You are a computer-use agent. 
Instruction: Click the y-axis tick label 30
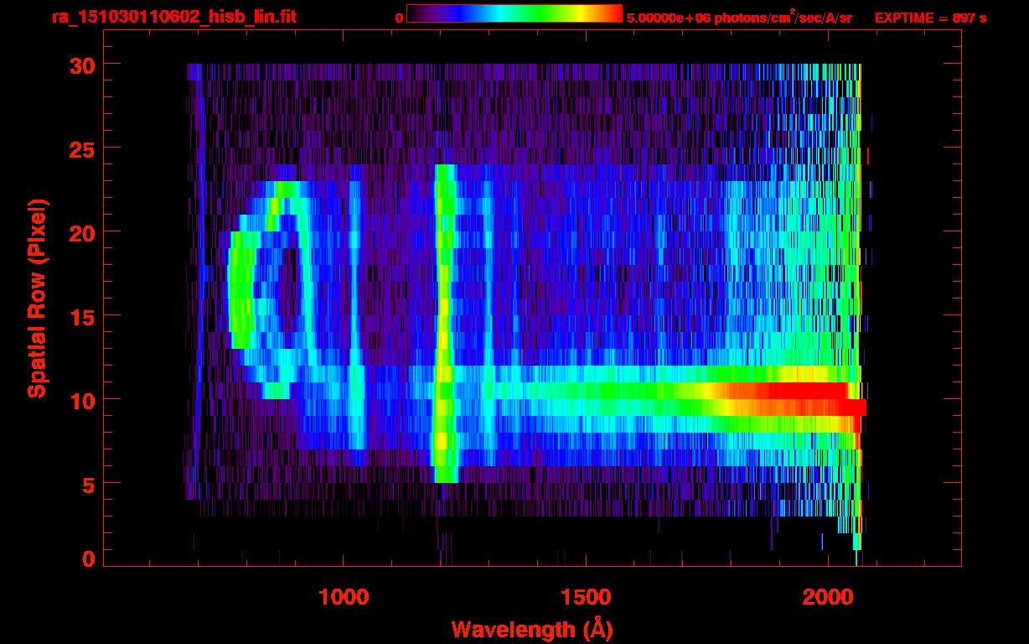click(x=80, y=65)
